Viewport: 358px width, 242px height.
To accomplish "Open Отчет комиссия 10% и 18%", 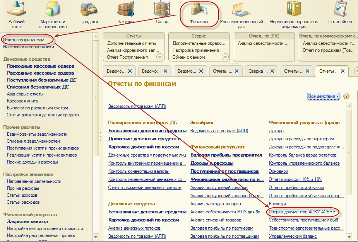I will [x=295, y=179].
